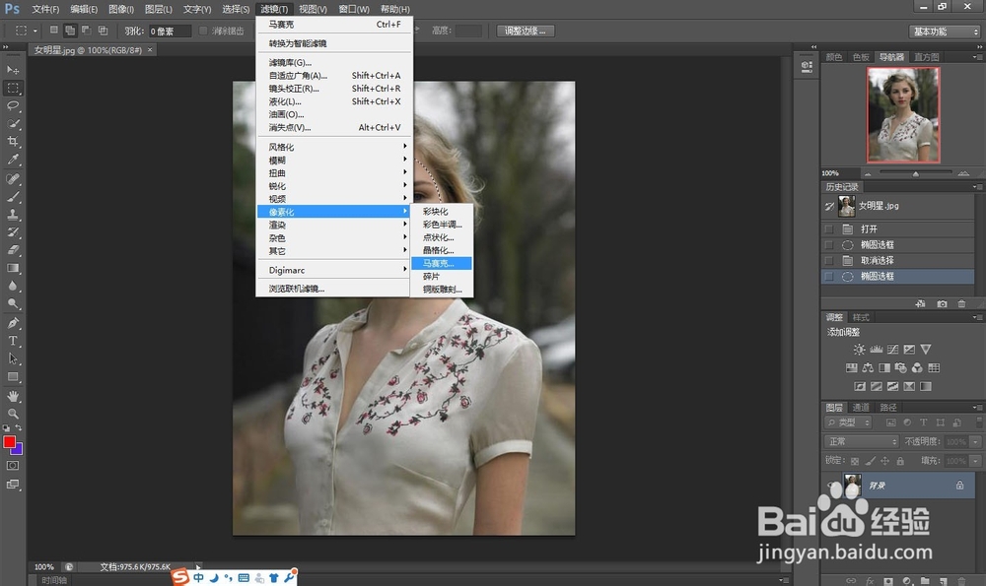Toggle anti-alias checkbox in options bar
986x586 pixels.
click(x=203, y=31)
